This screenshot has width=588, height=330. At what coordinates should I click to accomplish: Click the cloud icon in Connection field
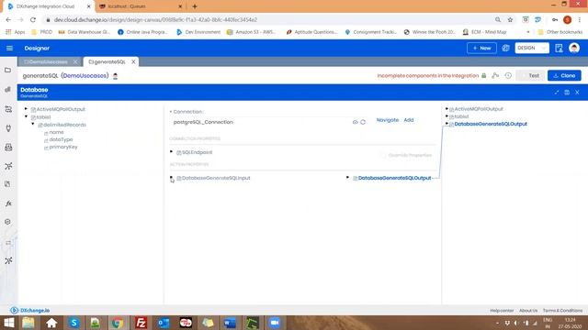click(x=356, y=122)
